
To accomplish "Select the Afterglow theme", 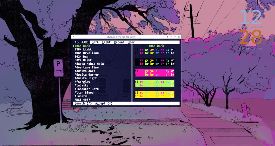I will point(82,82).
